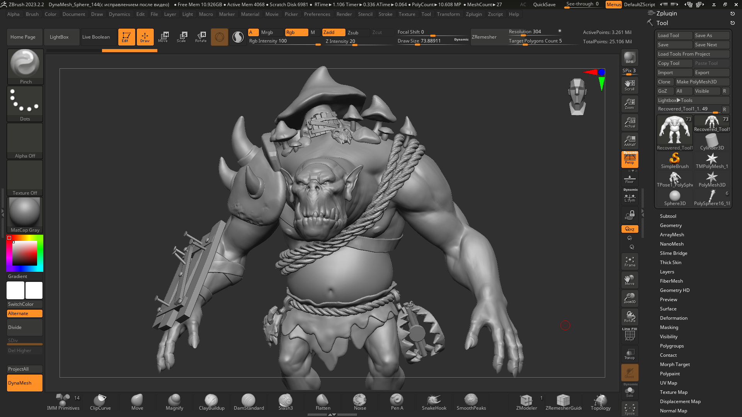742x417 pixels.
Task: Choose the SnakeHook brush
Action: coord(434,402)
